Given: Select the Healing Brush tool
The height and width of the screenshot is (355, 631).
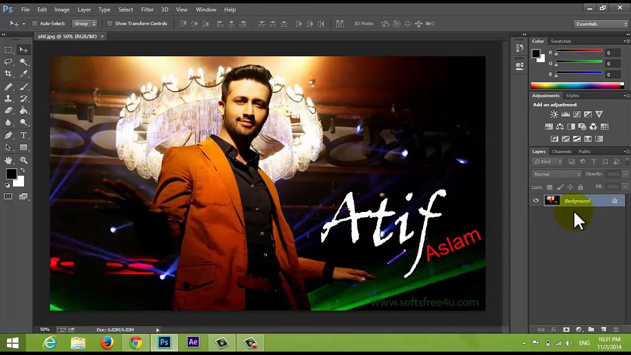Looking at the screenshot, I should coord(8,87).
